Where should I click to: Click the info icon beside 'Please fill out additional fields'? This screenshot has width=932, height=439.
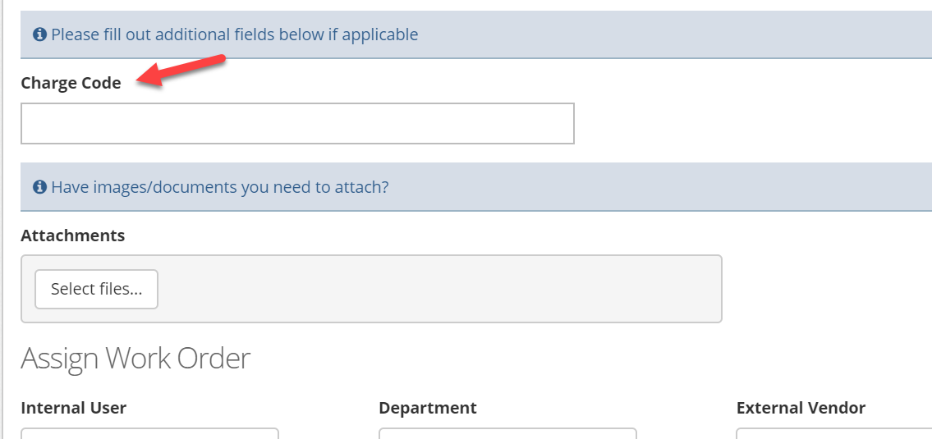point(39,35)
